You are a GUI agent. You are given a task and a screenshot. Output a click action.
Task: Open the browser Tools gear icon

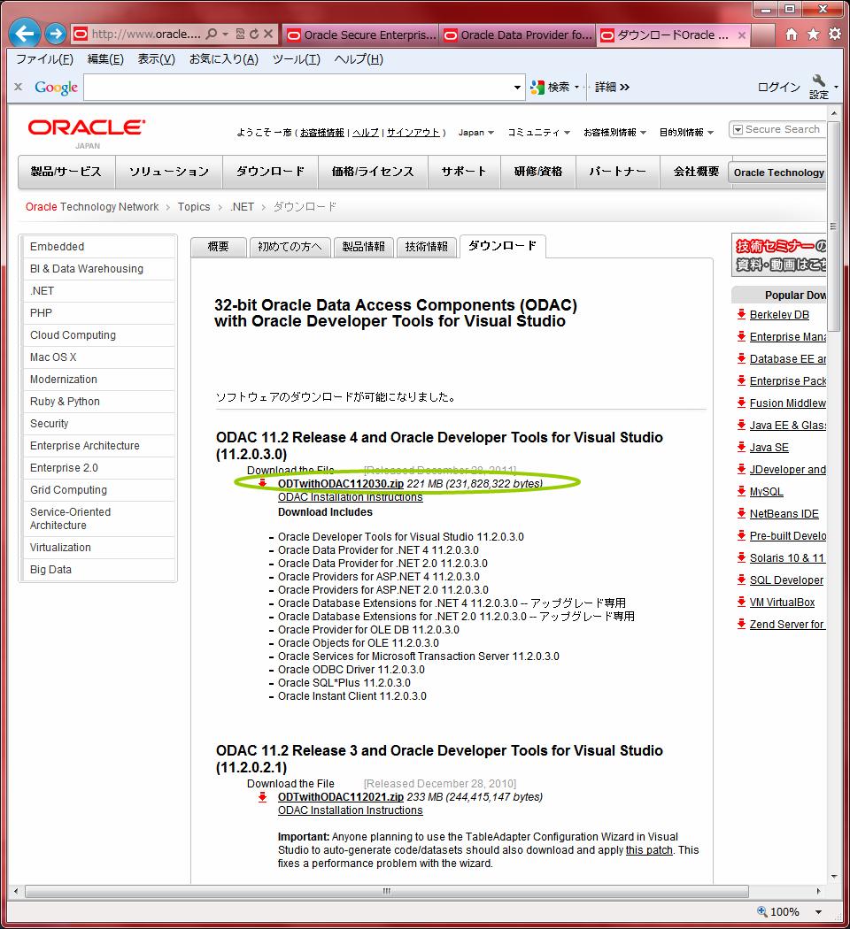tap(834, 35)
